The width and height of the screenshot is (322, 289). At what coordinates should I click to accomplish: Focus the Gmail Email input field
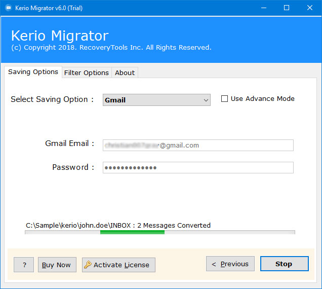pyautogui.click(x=198, y=145)
